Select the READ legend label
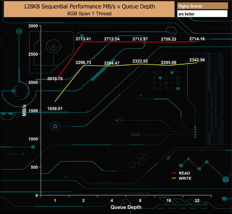Screen dimensions: 232x214 click(185, 173)
